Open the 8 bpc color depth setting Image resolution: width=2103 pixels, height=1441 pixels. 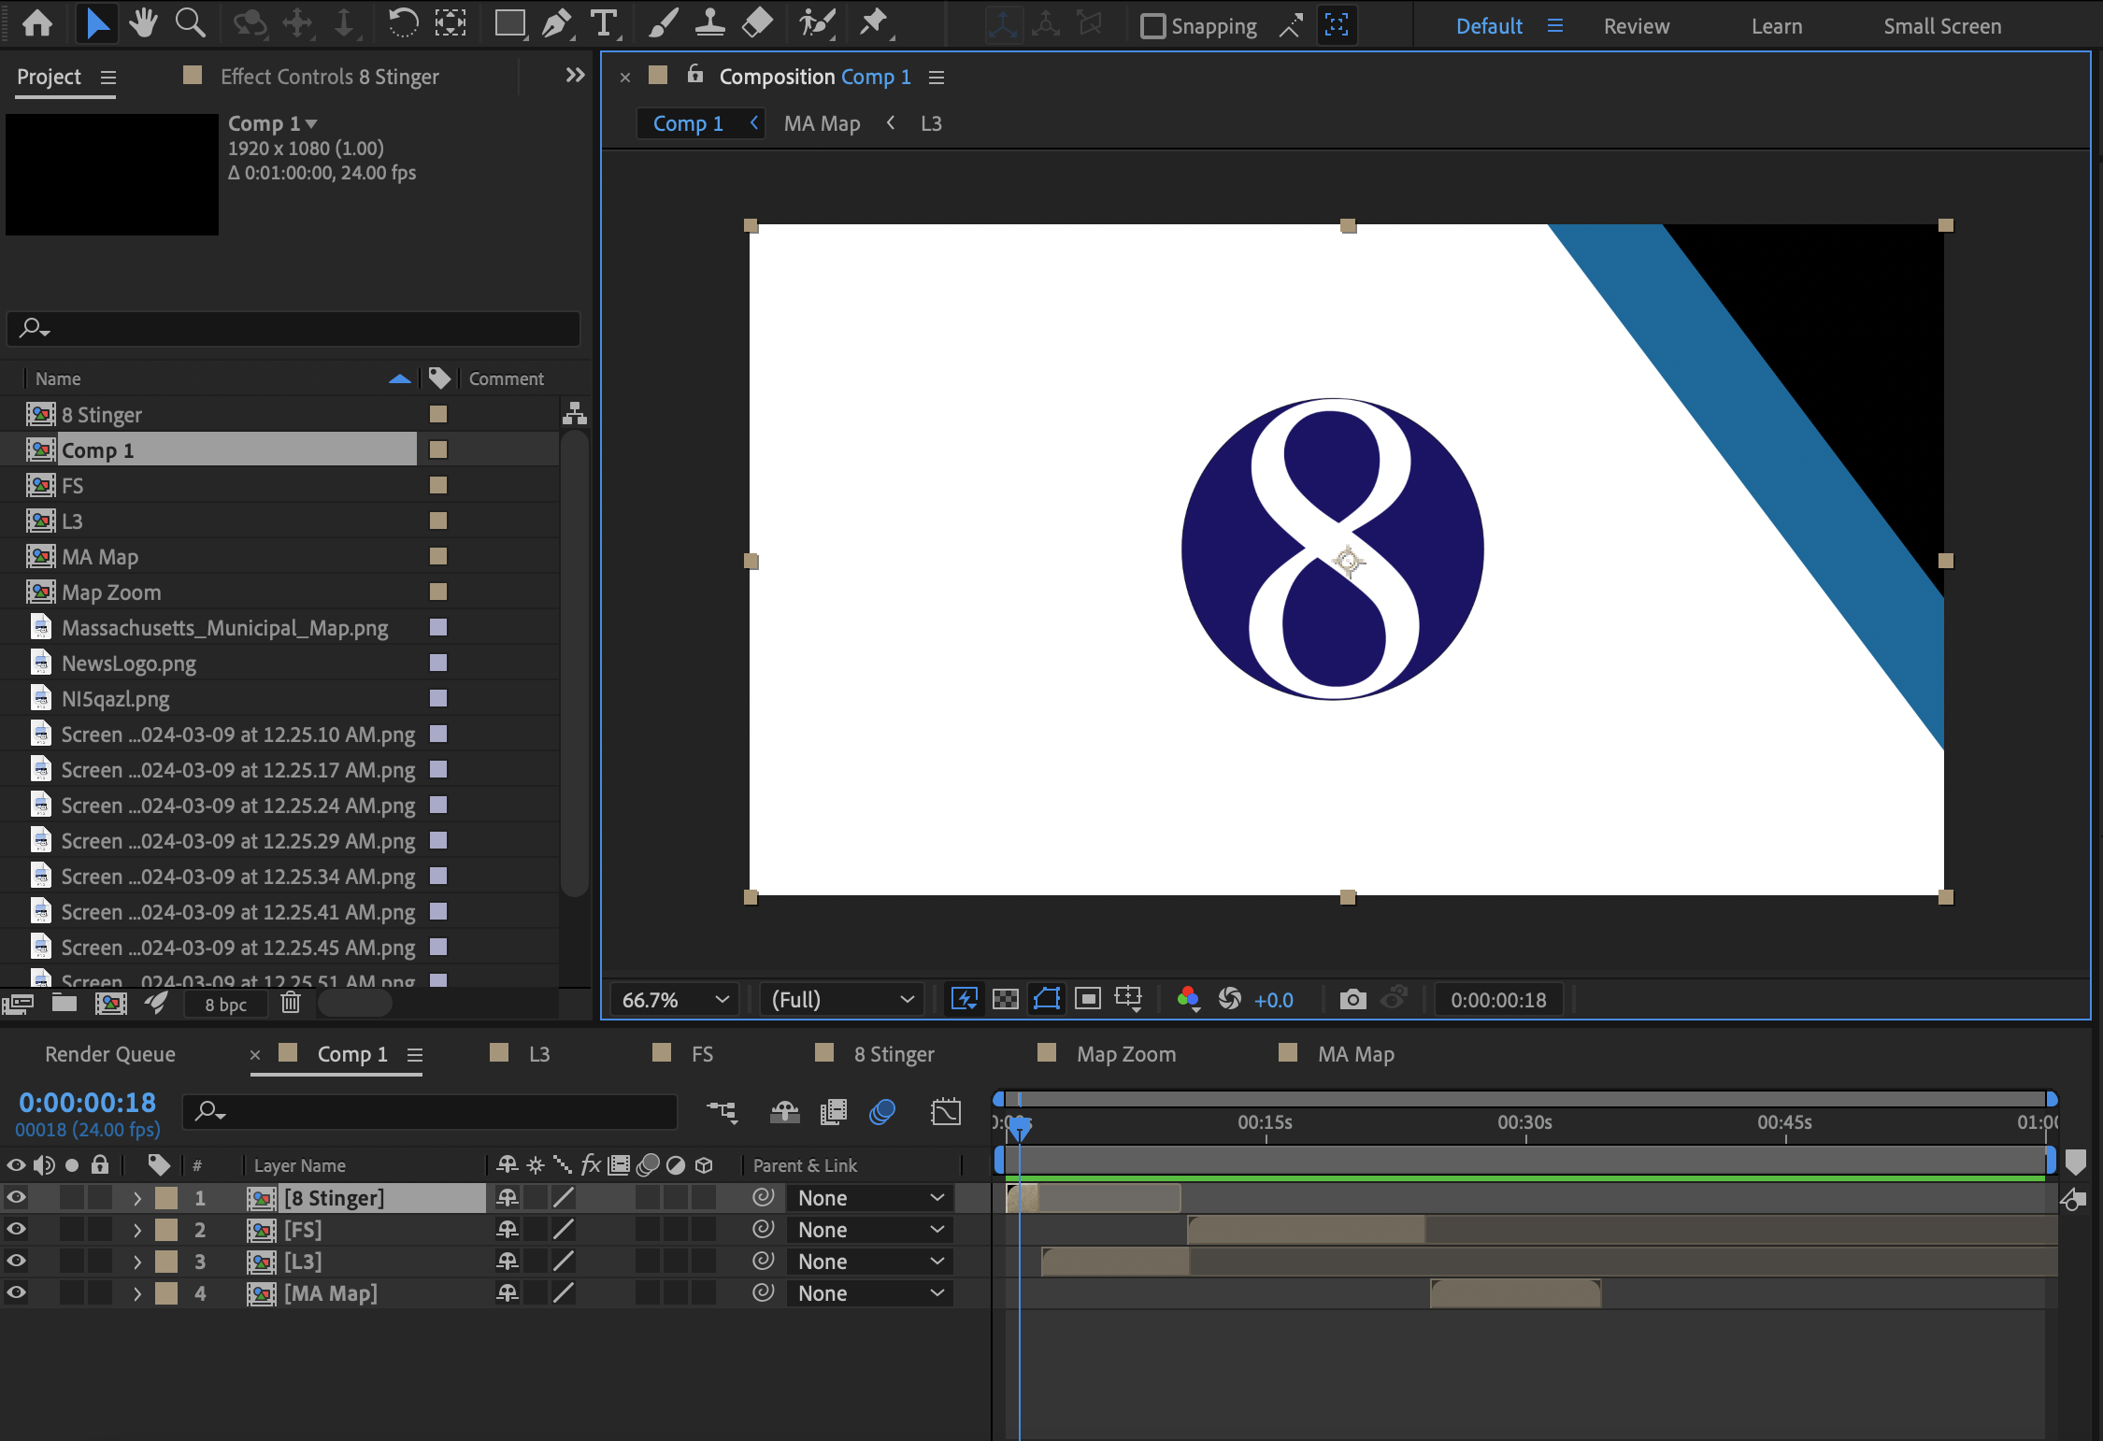(x=225, y=1005)
